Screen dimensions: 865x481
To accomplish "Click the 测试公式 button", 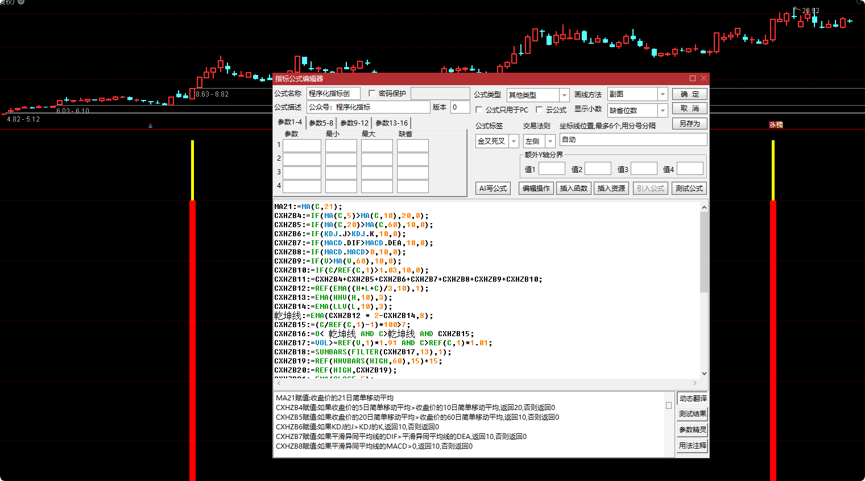I will [x=689, y=189].
